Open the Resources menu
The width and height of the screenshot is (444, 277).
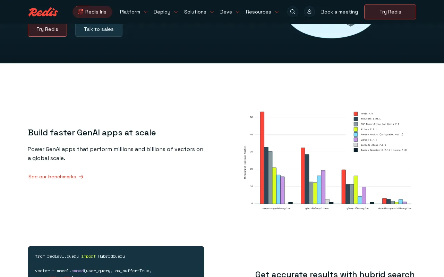click(x=262, y=12)
